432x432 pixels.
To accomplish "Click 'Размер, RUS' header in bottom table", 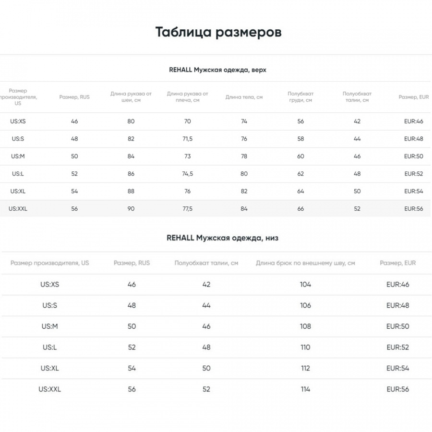I will (x=132, y=263).
